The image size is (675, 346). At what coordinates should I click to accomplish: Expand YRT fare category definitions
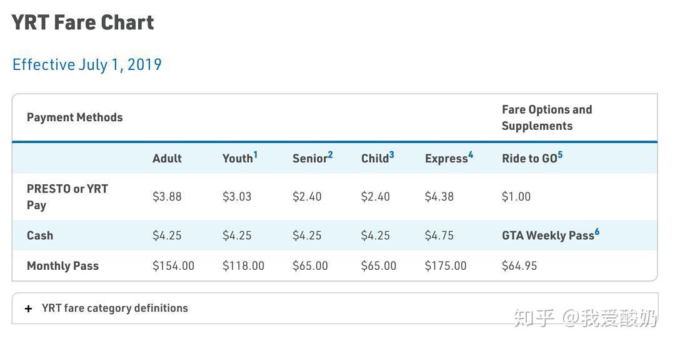tap(114, 308)
